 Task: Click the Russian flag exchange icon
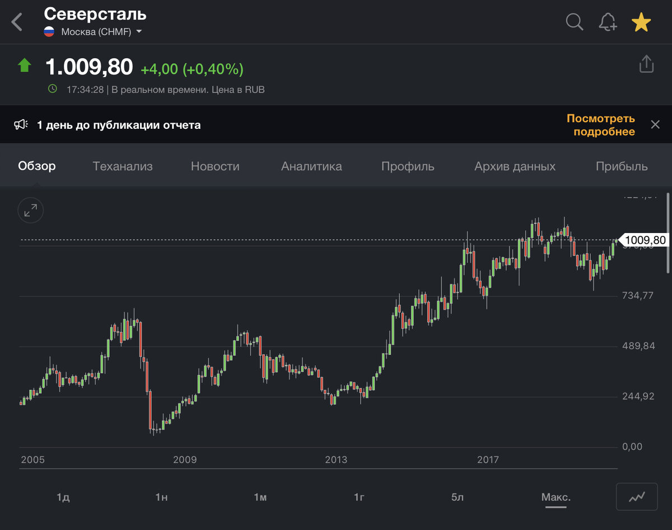[49, 32]
